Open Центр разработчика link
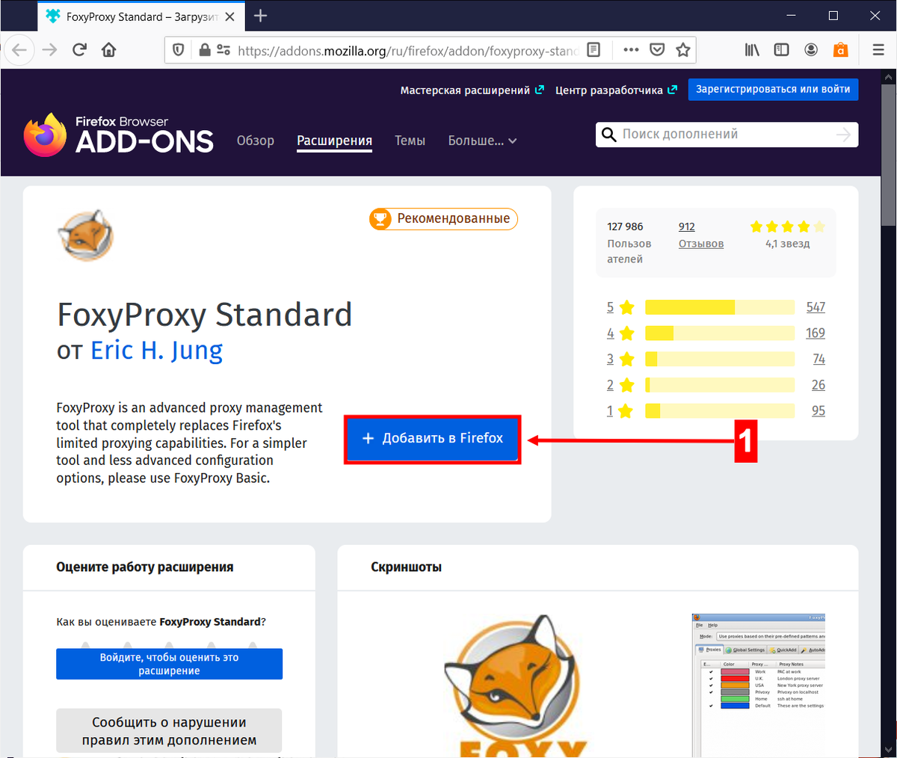Viewport: 897px width, 758px height. [616, 90]
